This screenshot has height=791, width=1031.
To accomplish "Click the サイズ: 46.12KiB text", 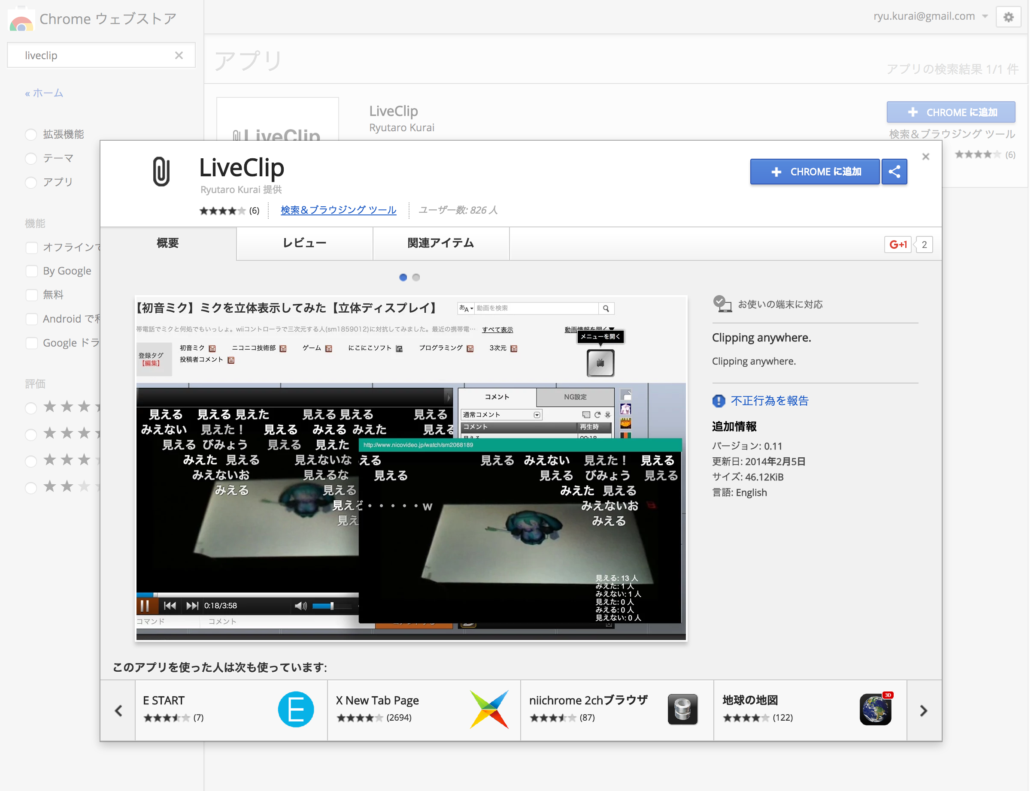I will point(749,478).
